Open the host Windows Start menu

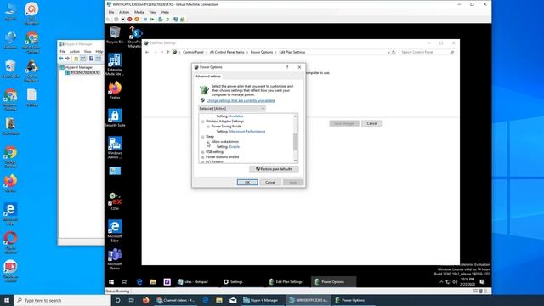pos(7,300)
